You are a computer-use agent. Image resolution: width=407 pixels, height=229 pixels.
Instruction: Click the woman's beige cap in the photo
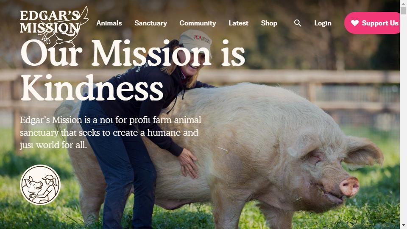(195, 41)
